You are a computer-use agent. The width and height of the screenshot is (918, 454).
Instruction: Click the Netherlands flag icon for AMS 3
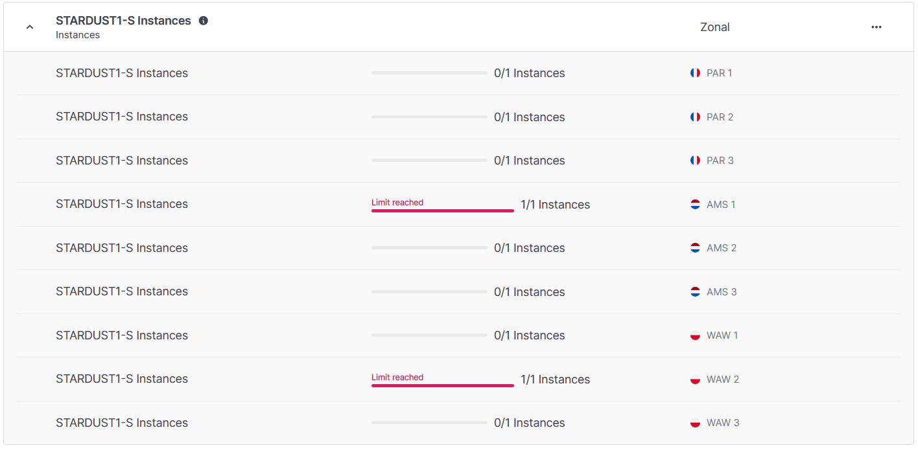695,292
